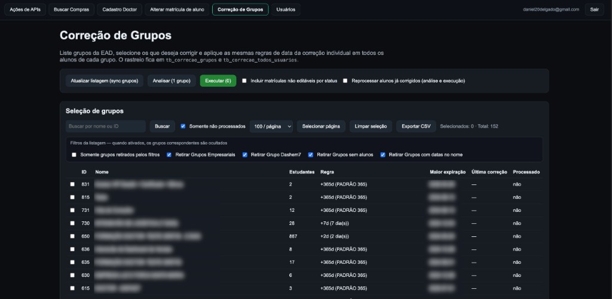Focus the Buscar por nome ou ID field

(x=105, y=127)
